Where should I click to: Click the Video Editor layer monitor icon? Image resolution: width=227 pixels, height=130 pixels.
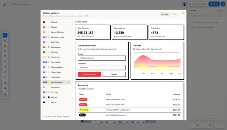pyautogui.click(x=193, y=22)
